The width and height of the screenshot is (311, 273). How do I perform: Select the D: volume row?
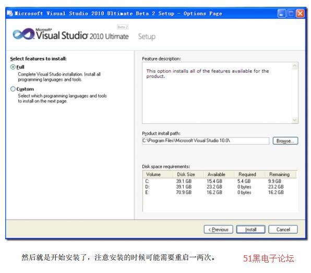coord(220,187)
